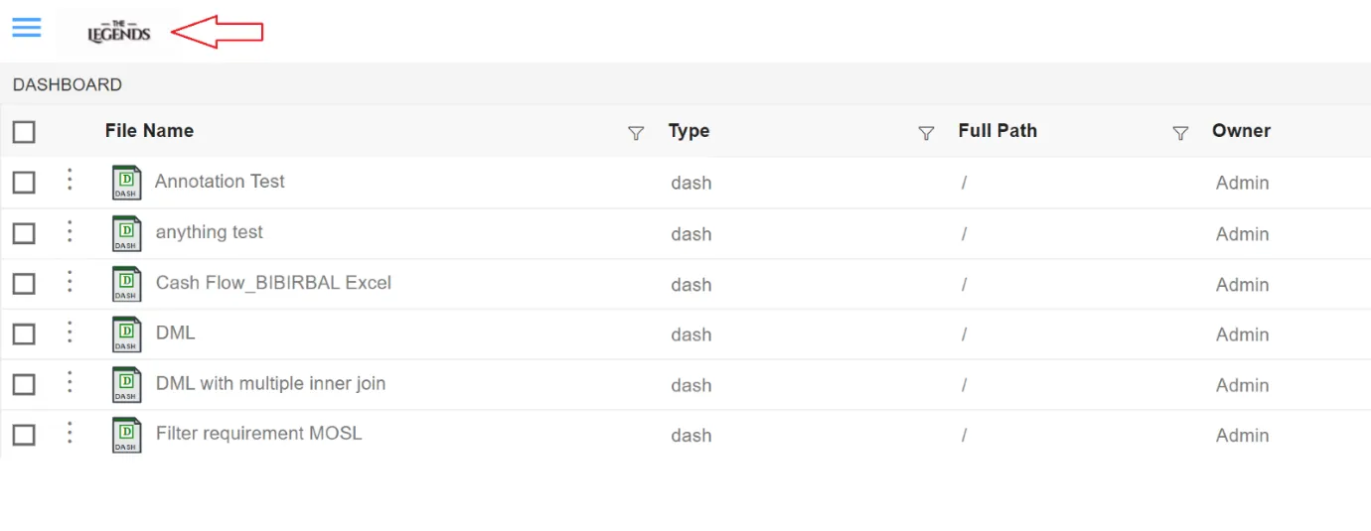Open File Name column filter
This screenshot has height=531, width=1371.
(636, 133)
